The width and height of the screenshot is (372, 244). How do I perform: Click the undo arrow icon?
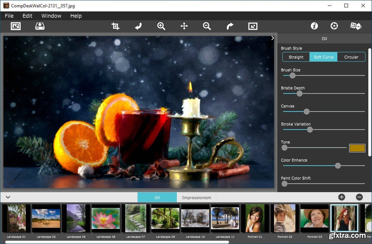(138, 26)
